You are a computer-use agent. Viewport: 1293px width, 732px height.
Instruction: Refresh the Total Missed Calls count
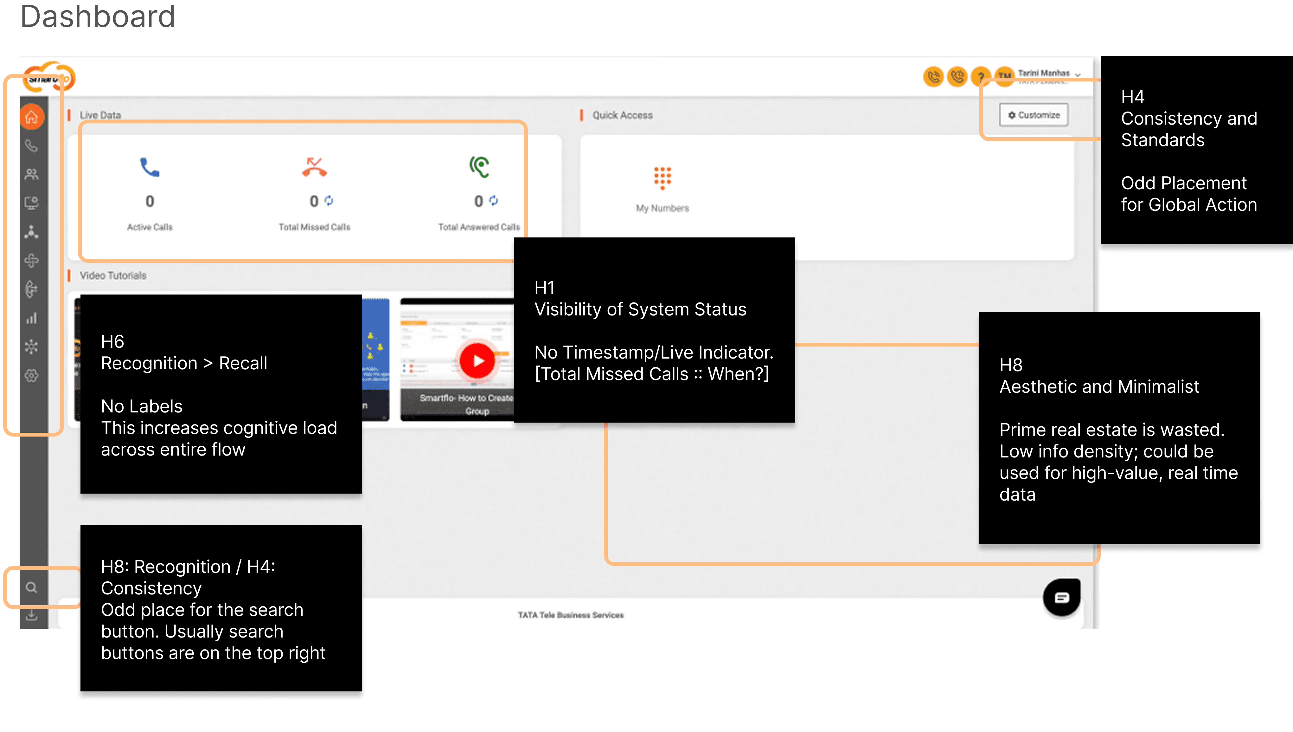point(329,201)
